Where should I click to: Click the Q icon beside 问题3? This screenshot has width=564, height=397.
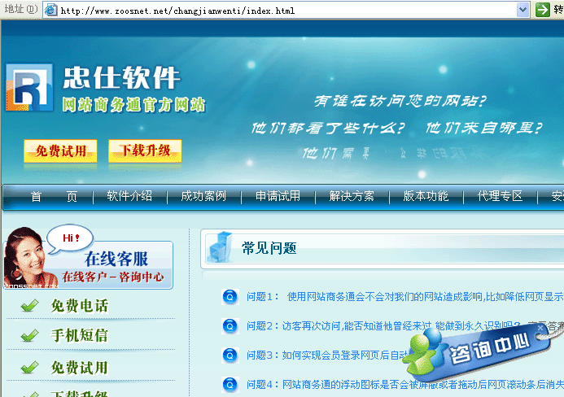coord(230,356)
